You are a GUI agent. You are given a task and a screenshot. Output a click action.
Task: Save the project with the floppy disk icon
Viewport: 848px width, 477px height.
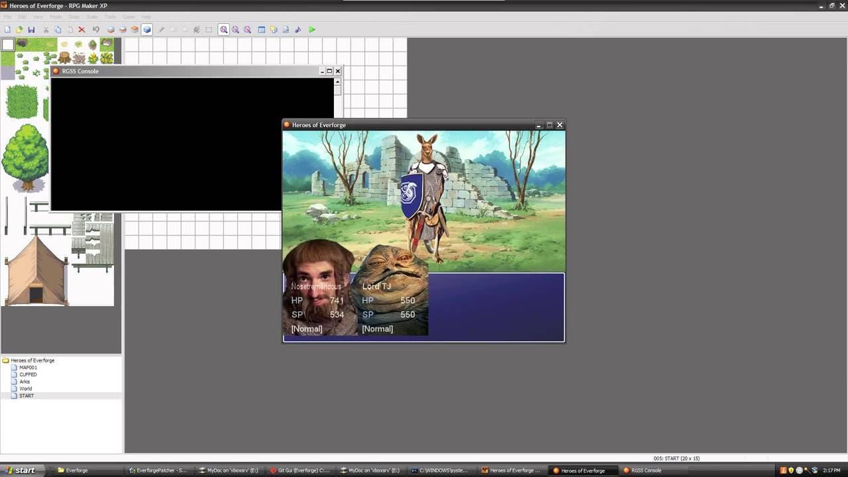[31, 30]
